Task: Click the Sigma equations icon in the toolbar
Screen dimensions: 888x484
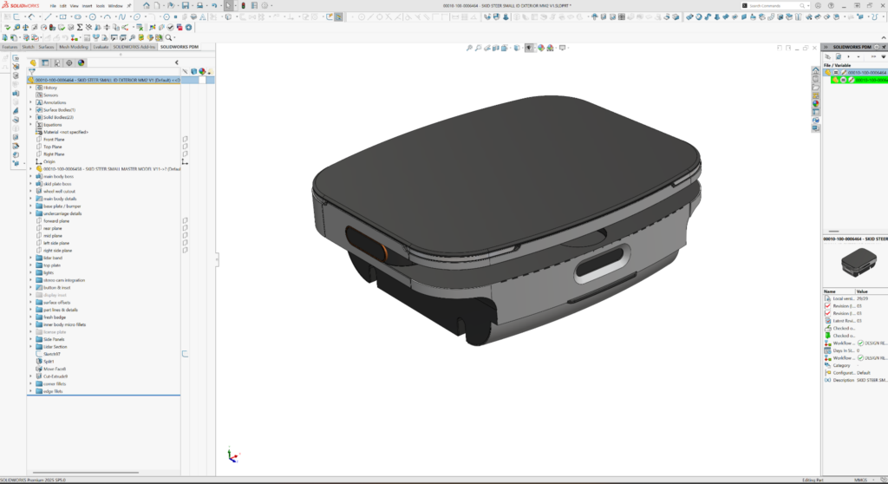Action: click(80, 27)
